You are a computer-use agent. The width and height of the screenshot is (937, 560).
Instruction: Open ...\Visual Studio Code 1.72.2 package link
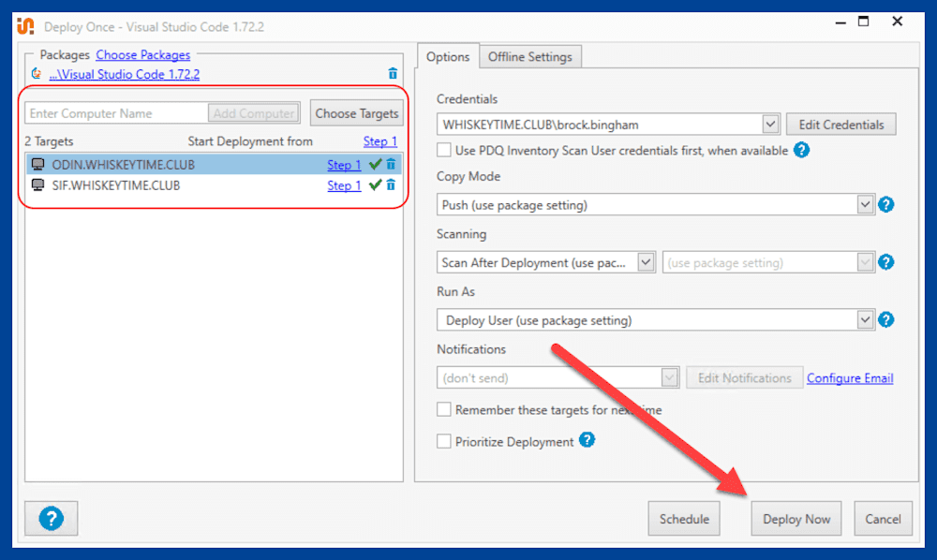pos(125,74)
